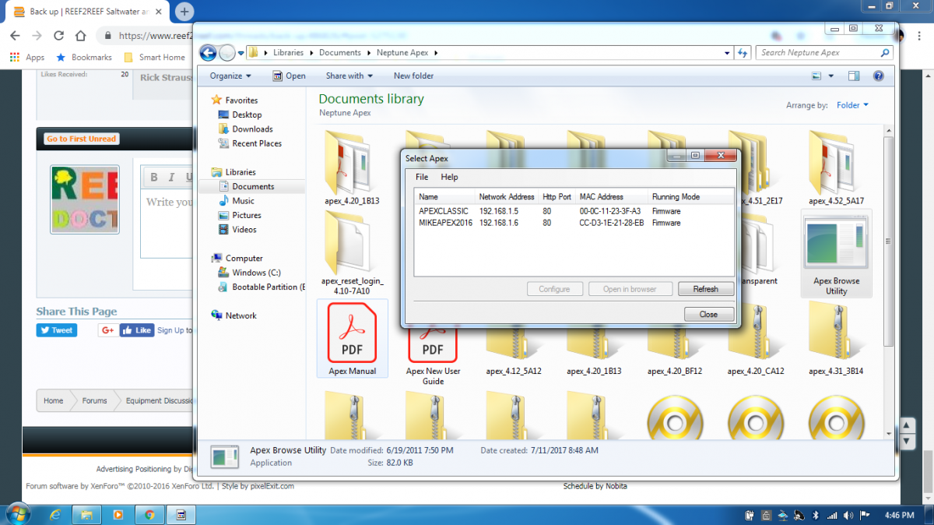Viewport: 934px width, 525px height.
Task: Click the Refresh button in Select Apex
Action: pyautogui.click(x=706, y=289)
